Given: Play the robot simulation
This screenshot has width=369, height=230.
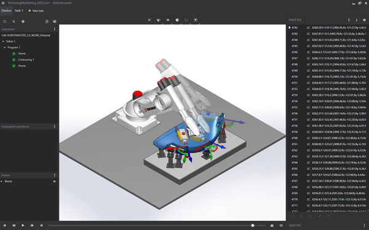Looking at the screenshot, I should point(23,225).
